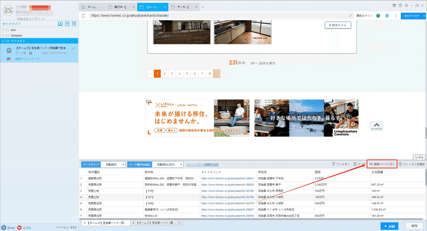This screenshot has width=427, height=231.
Task: Close the 【ホームズ】空き家バンク task in sidebar
Action: click(x=74, y=48)
